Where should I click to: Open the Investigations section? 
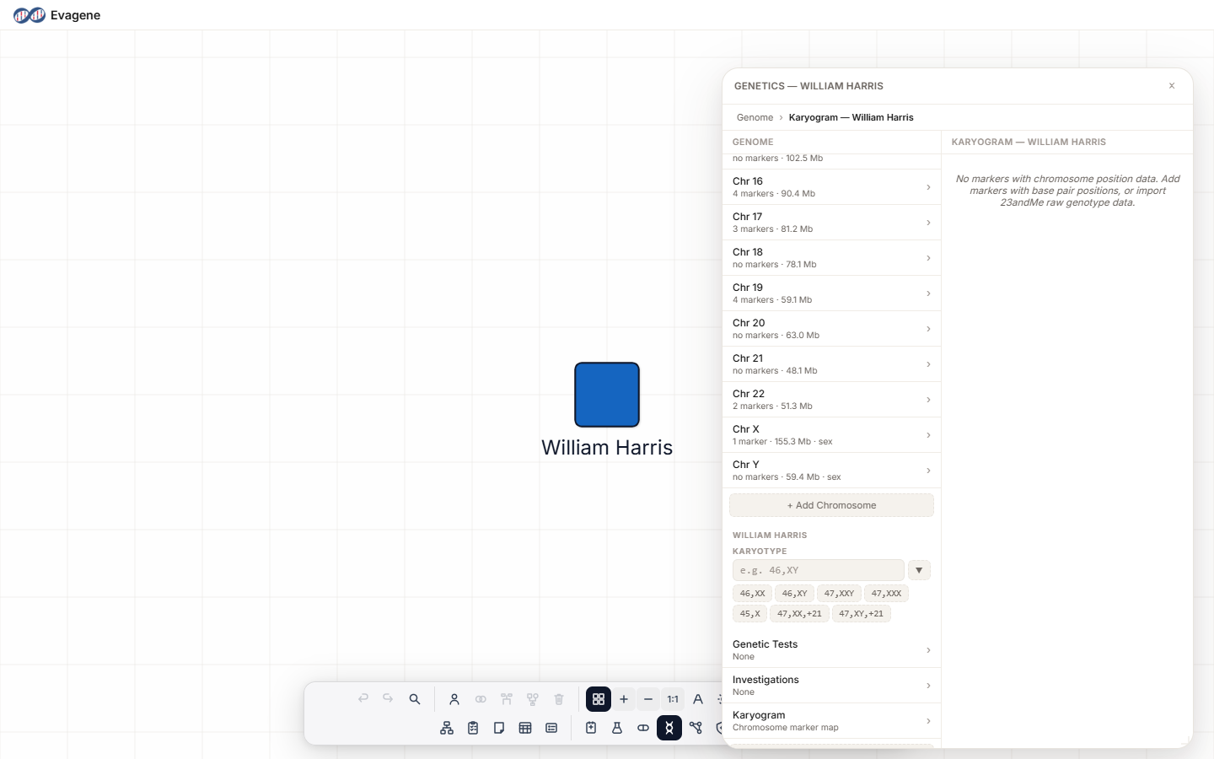point(831,686)
